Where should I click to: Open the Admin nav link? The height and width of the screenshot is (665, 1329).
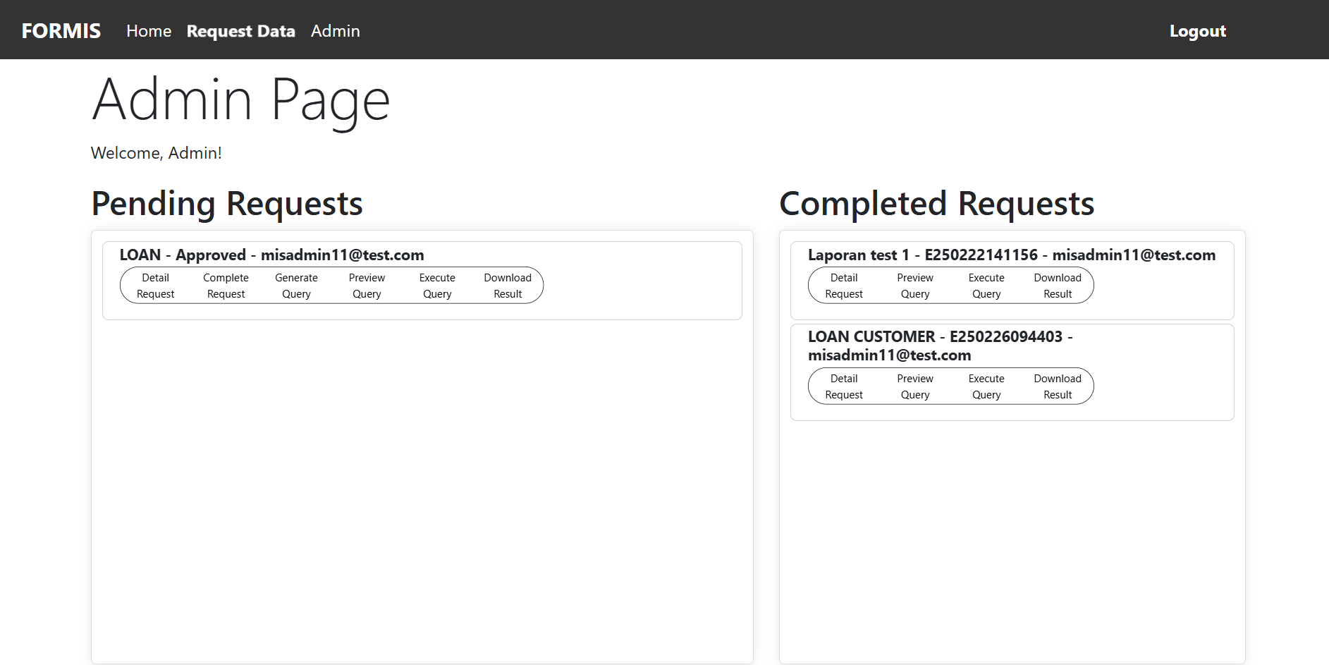tap(335, 31)
